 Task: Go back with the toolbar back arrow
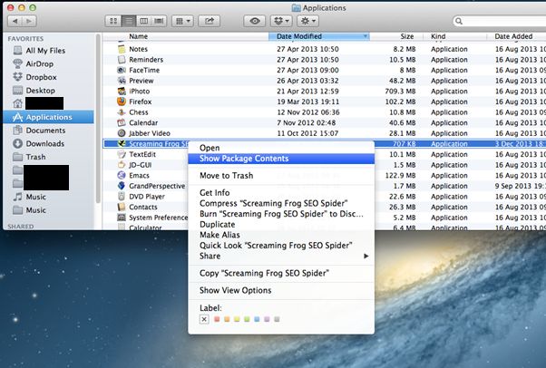(15, 21)
